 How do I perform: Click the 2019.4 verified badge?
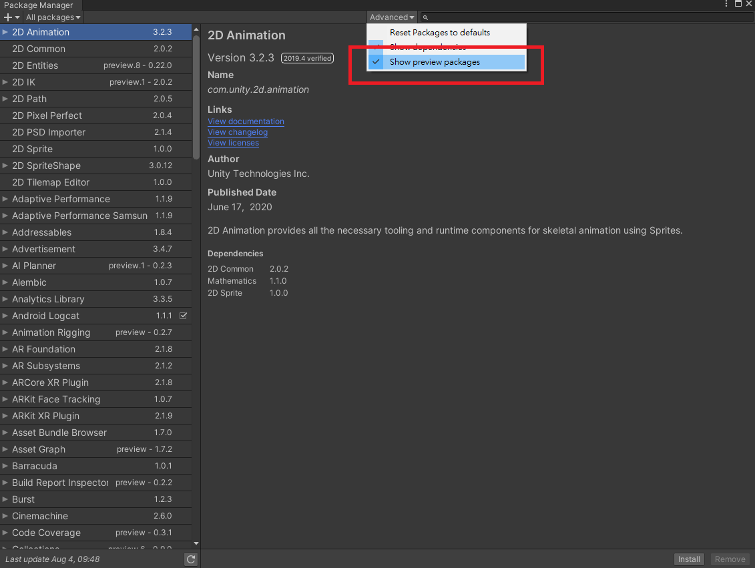click(x=307, y=58)
